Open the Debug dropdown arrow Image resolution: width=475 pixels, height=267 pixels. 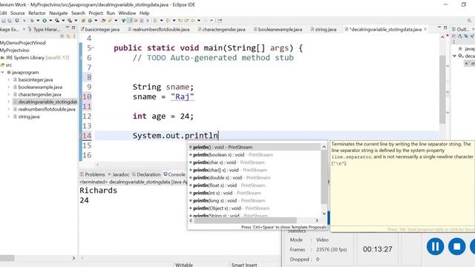[x=38, y=21]
